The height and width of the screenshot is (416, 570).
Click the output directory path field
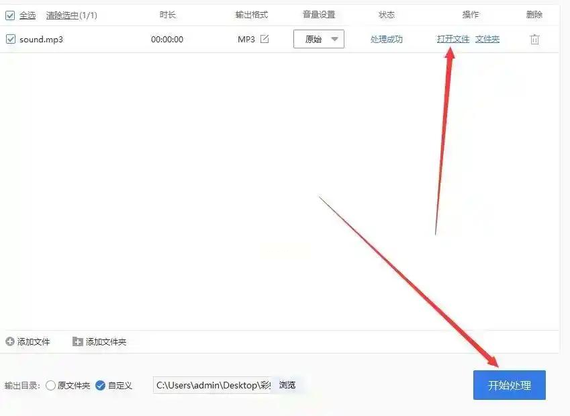(x=212, y=385)
